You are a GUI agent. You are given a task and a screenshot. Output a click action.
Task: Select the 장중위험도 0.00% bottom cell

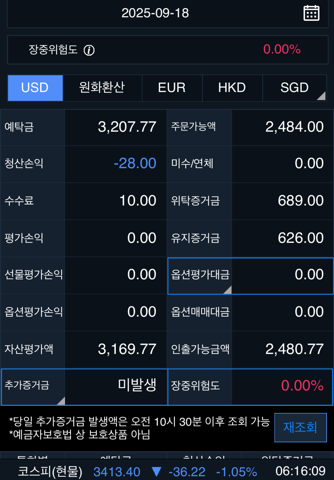pyautogui.click(x=250, y=387)
